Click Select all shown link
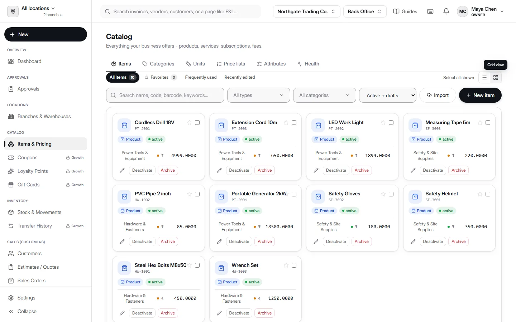The image size is (516, 322). (x=459, y=78)
